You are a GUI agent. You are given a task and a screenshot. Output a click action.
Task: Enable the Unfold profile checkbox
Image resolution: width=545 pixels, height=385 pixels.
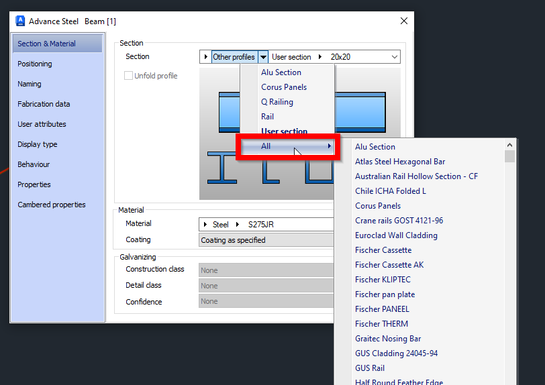point(128,75)
